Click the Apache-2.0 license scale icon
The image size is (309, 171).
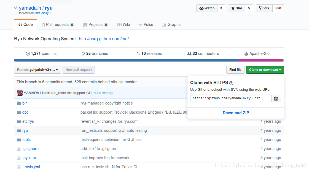point(246,54)
